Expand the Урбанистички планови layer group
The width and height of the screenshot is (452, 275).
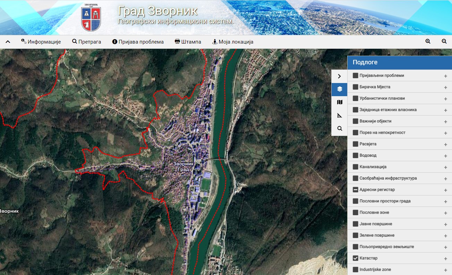[445, 99]
